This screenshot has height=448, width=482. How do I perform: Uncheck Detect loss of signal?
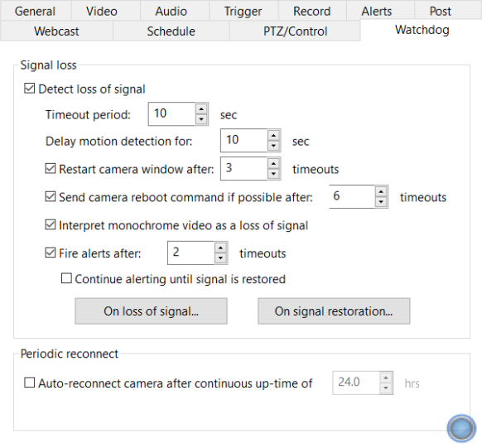tap(30, 89)
